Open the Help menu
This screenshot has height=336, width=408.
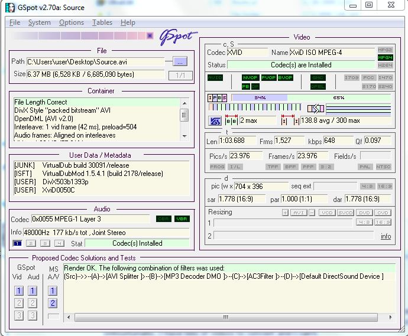tap(128, 22)
